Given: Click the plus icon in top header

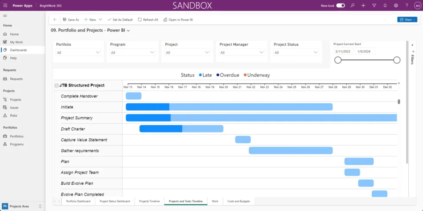Looking at the screenshot, I should pos(363,6).
